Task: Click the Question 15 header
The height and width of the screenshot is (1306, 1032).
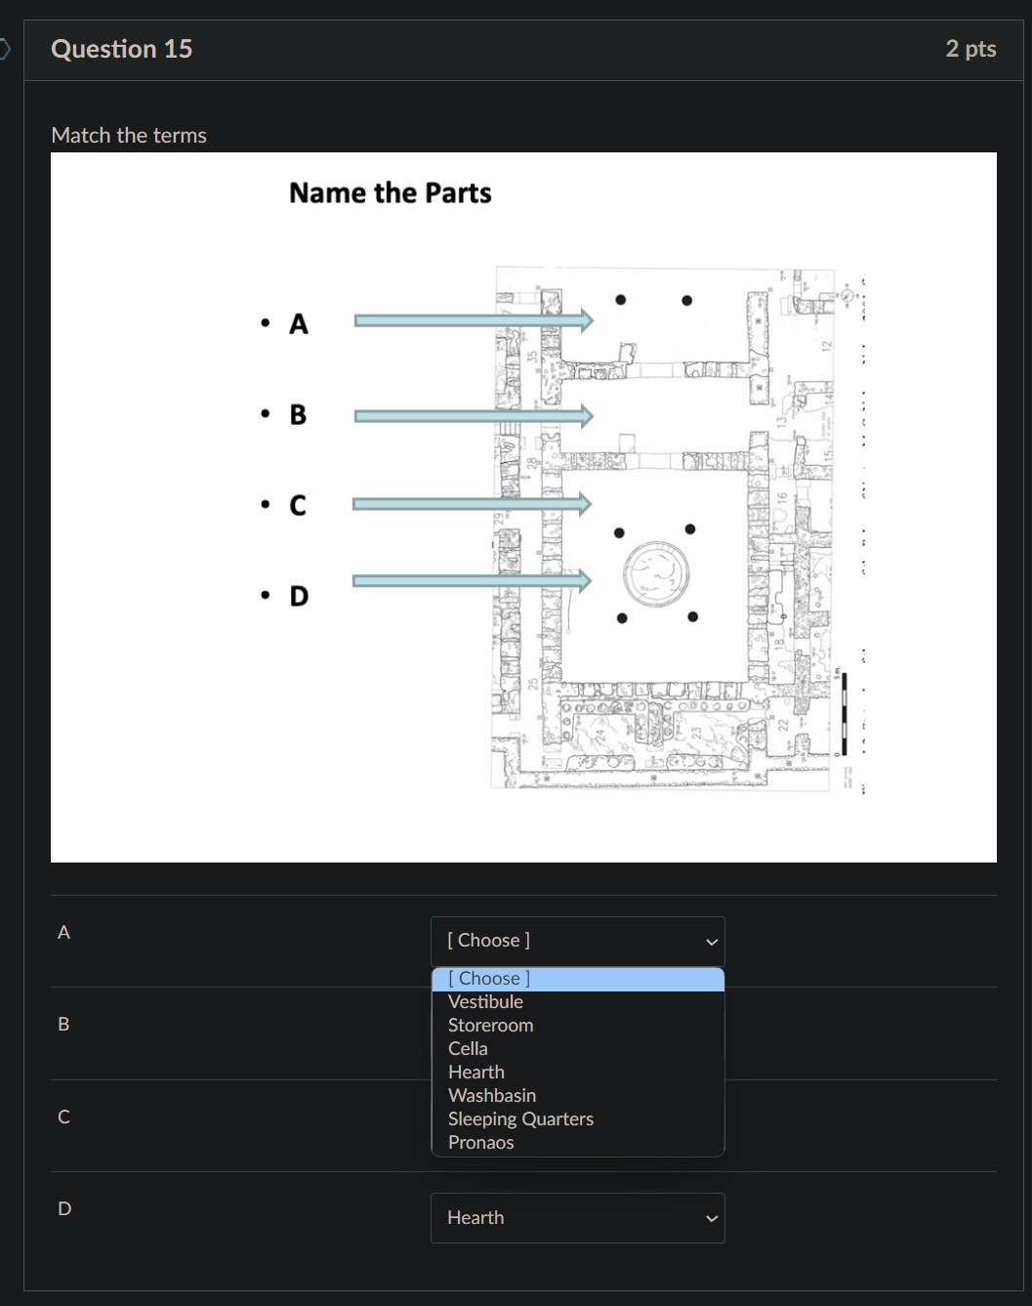Action: [121, 48]
